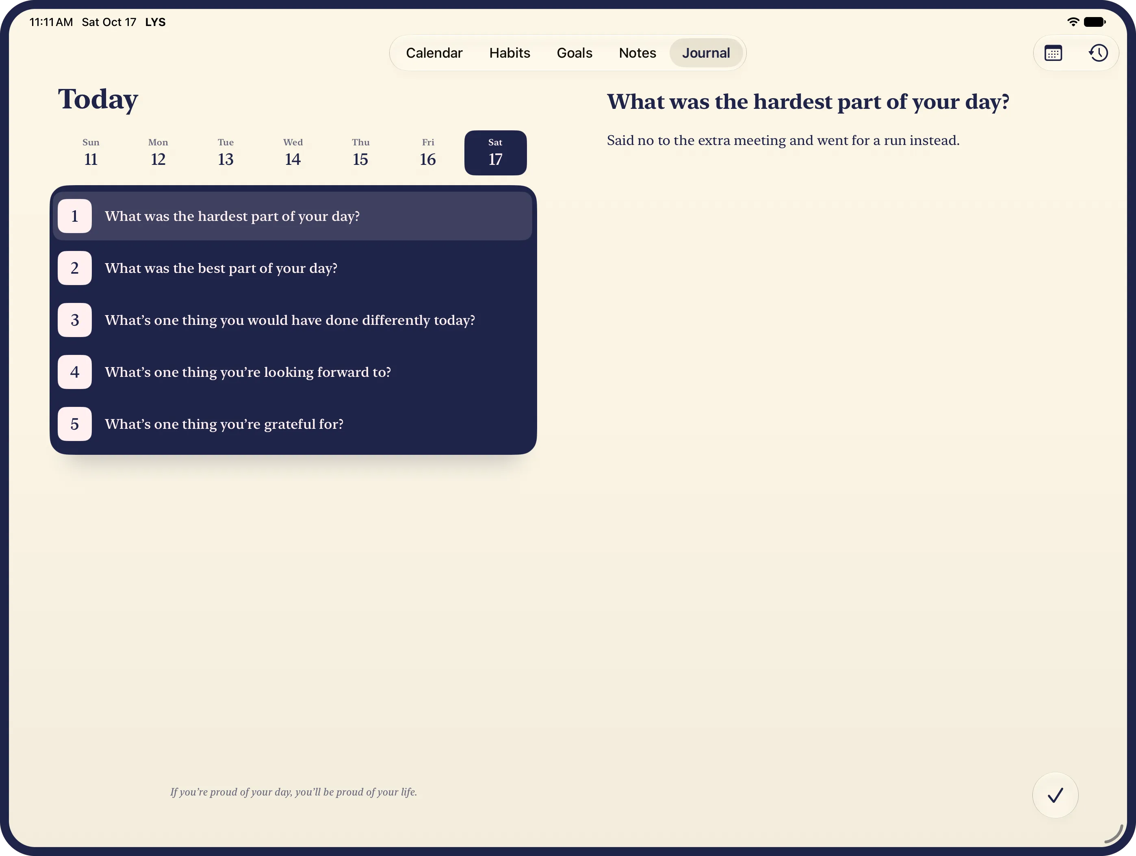Switch to the Notes tab
This screenshot has width=1136, height=856.
point(637,53)
